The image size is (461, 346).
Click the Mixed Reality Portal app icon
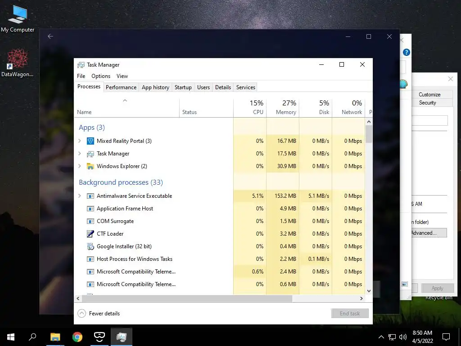pyautogui.click(x=90, y=141)
